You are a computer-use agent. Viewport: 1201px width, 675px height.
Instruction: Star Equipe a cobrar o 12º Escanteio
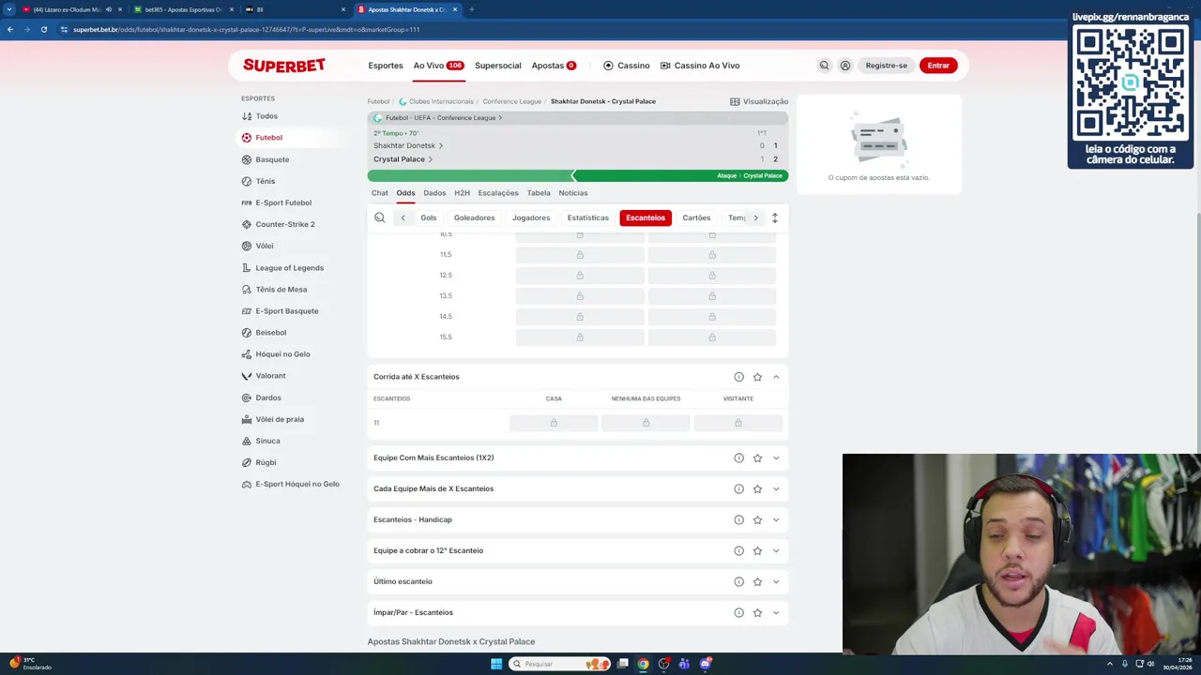tap(757, 550)
